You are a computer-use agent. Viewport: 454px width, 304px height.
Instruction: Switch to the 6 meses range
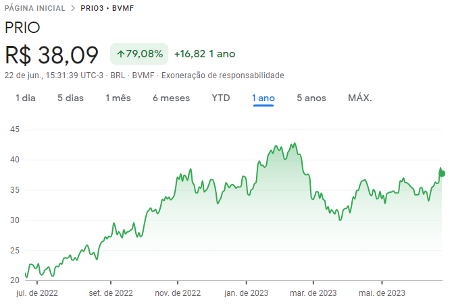[x=171, y=98]
